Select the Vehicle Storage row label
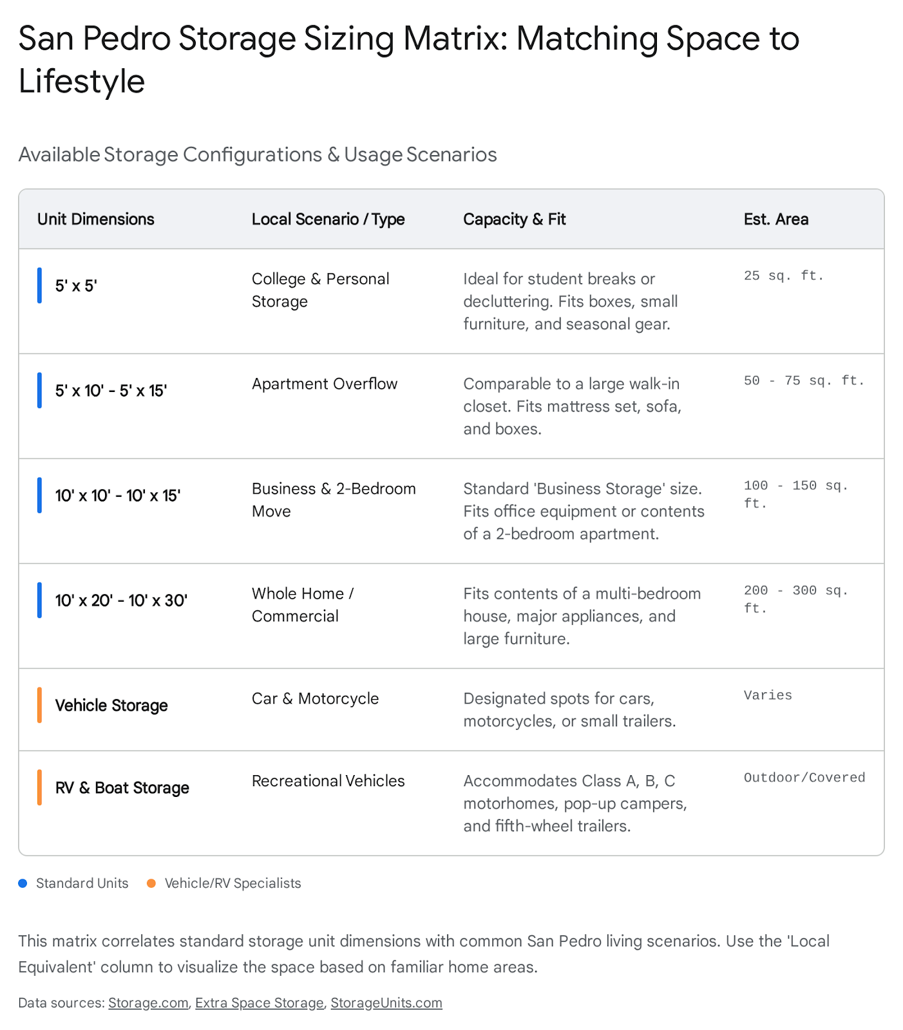 [111, 706]
